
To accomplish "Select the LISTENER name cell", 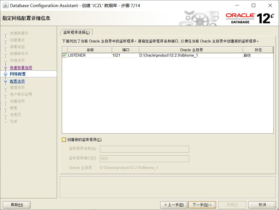I will [90, 55].
